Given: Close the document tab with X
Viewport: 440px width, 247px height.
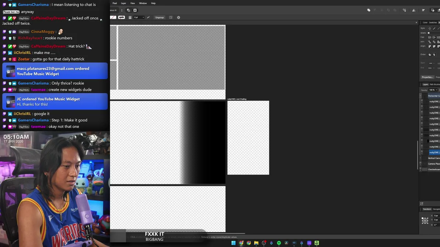Looking at the screenshot, I should [416, 23].
